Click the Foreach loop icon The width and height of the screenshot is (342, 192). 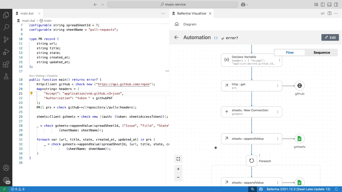point(251,161)
